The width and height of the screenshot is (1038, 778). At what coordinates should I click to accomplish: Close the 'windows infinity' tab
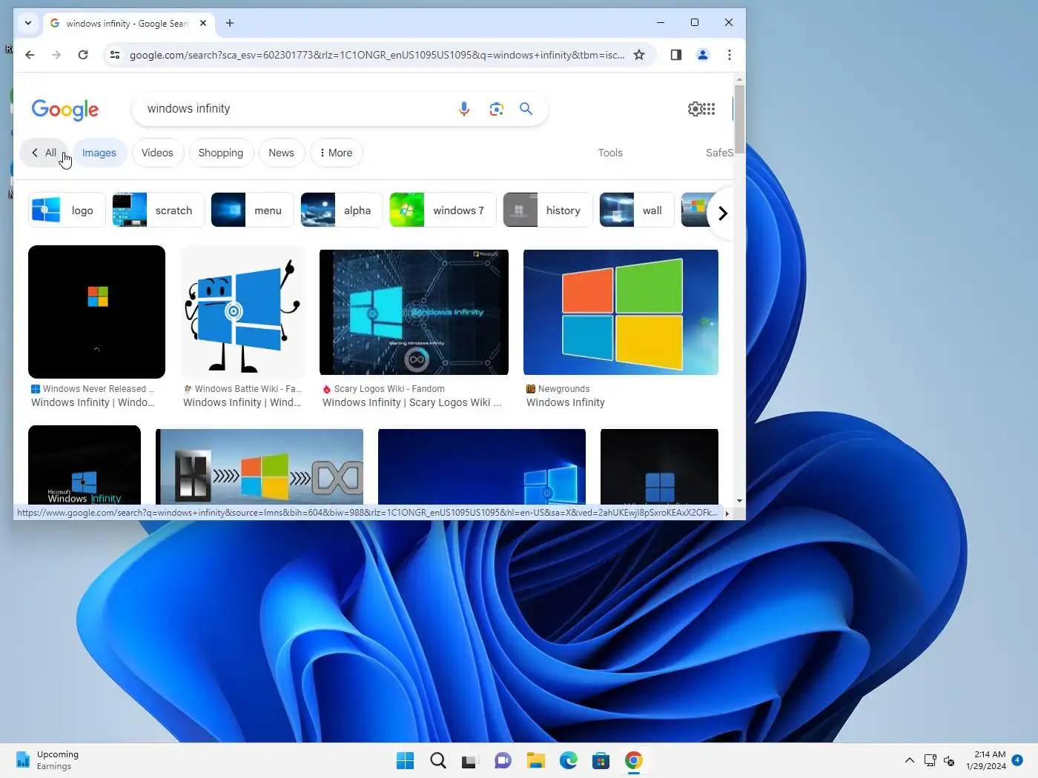pyautogui.click(x=203, y=23)
